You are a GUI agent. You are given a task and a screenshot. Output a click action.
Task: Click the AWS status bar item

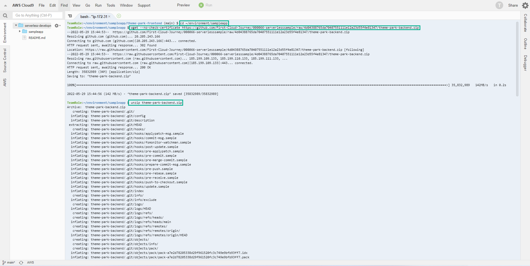pos(30,263)
